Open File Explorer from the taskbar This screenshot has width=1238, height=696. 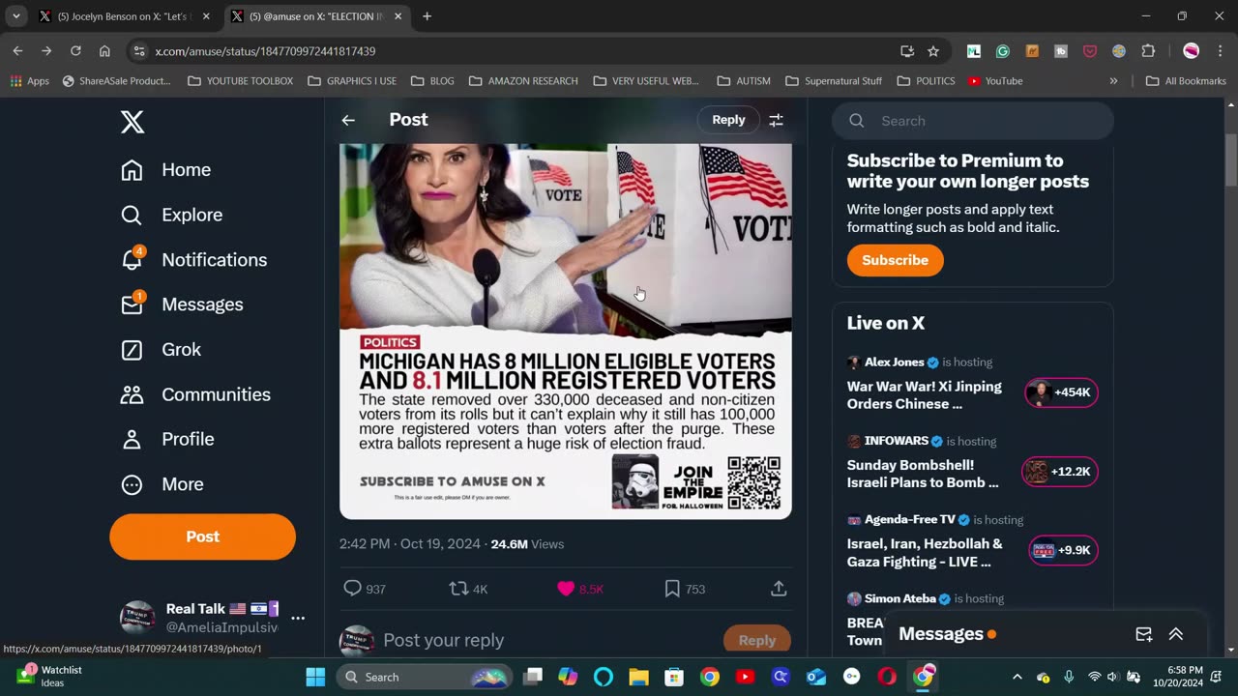(638, 677)
